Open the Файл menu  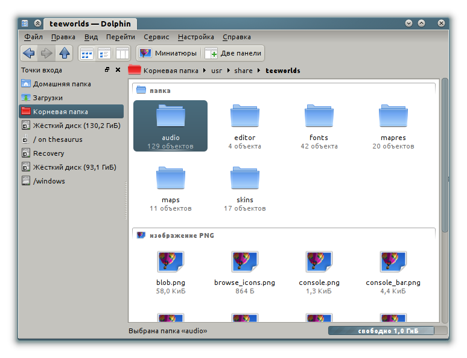(33, 37)
